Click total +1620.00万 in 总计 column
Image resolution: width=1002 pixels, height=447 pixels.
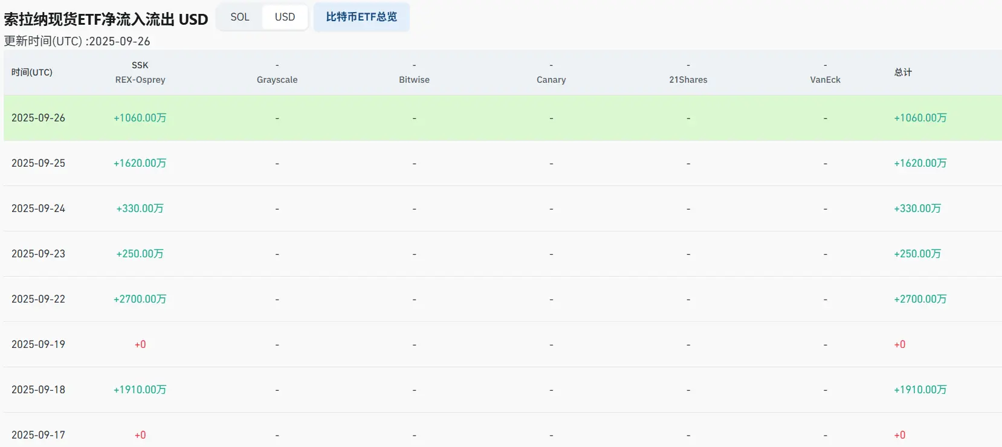coord(920,163)
